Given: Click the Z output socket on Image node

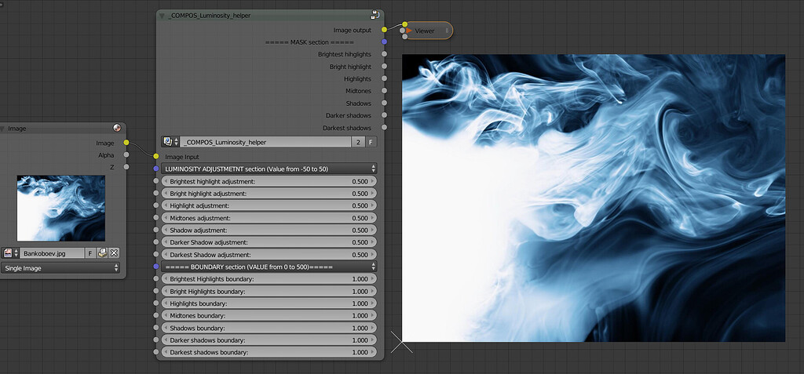Looking at the screenshot, I should pyautogui.click(x=126, y=166).
